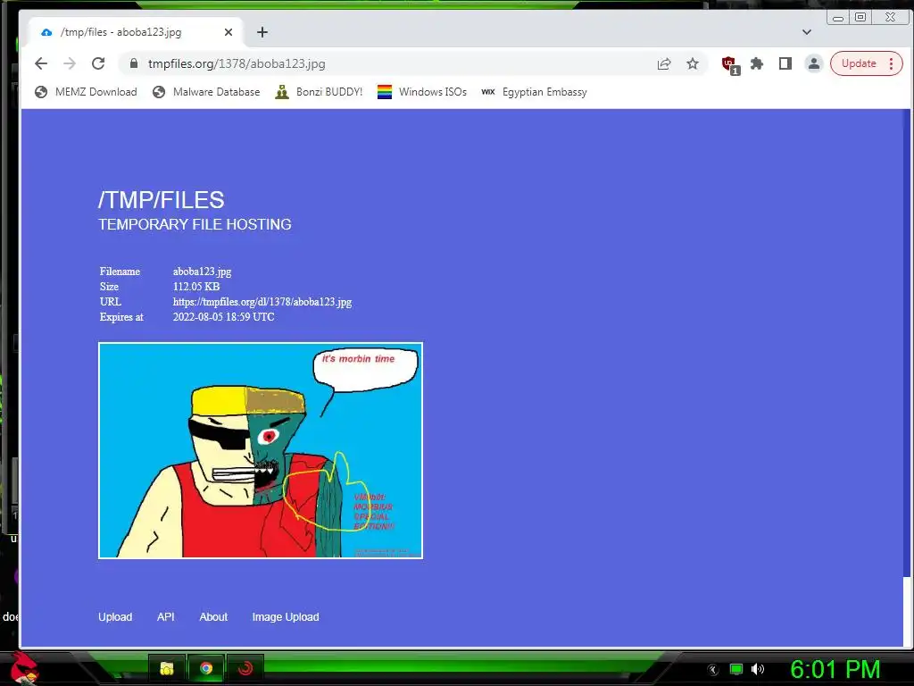The width and height of the screenshot is (914, 686).
Task: Open a new tab with the plus button
Action: point(262,32)
